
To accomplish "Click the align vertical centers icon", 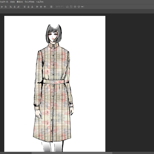I will coord(2,7).
